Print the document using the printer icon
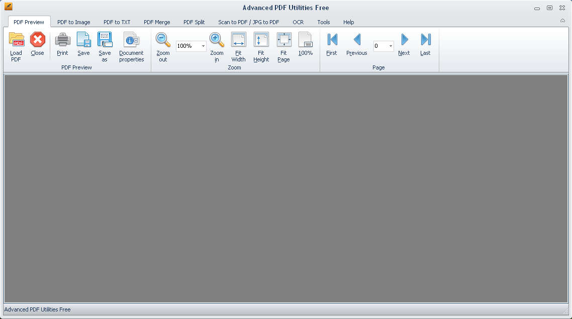This screenshot has height=319, width=572. pos(62,40)
